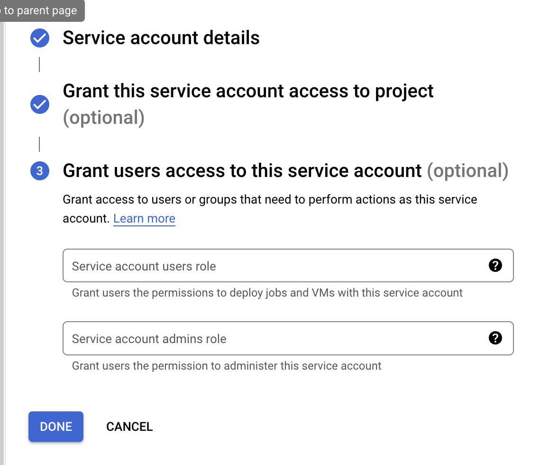This screenshot has width=549, height=465.
Task: Click helper text about administering this service account
Action: [227, 366]
